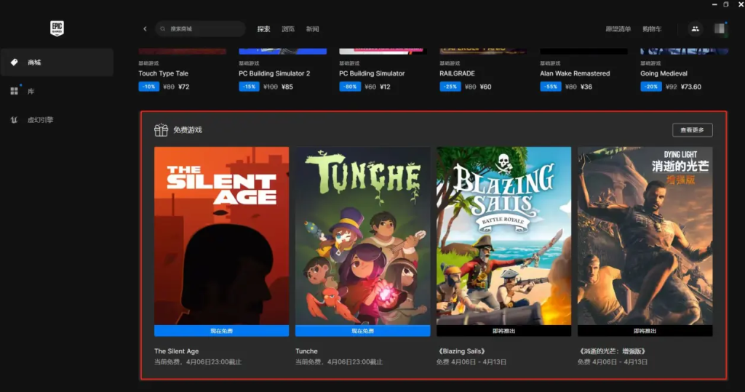Switch to the 浏览 tab

coord(288,29)
